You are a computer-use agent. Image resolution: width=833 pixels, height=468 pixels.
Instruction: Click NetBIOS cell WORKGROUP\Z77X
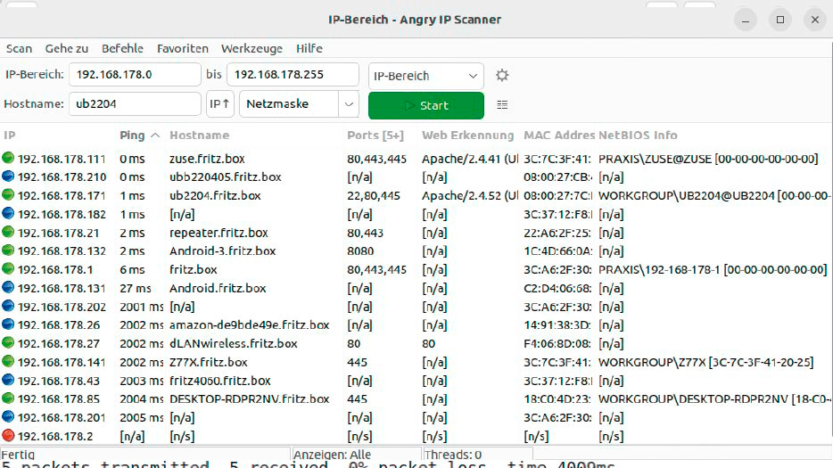(705, 362)
